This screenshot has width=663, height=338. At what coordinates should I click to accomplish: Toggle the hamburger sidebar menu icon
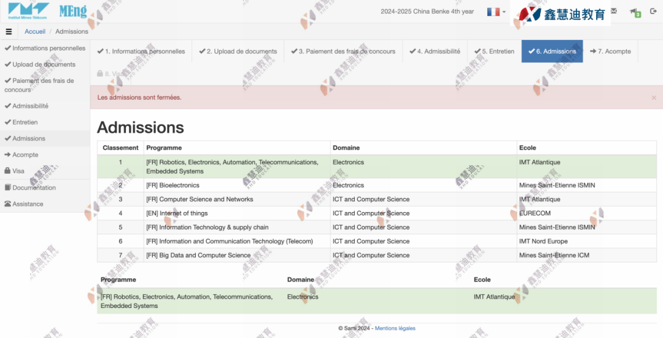[9, 31]
